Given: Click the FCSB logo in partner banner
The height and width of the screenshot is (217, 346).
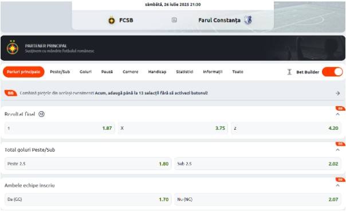Looking at the screenshot, I should pos(13,48).
